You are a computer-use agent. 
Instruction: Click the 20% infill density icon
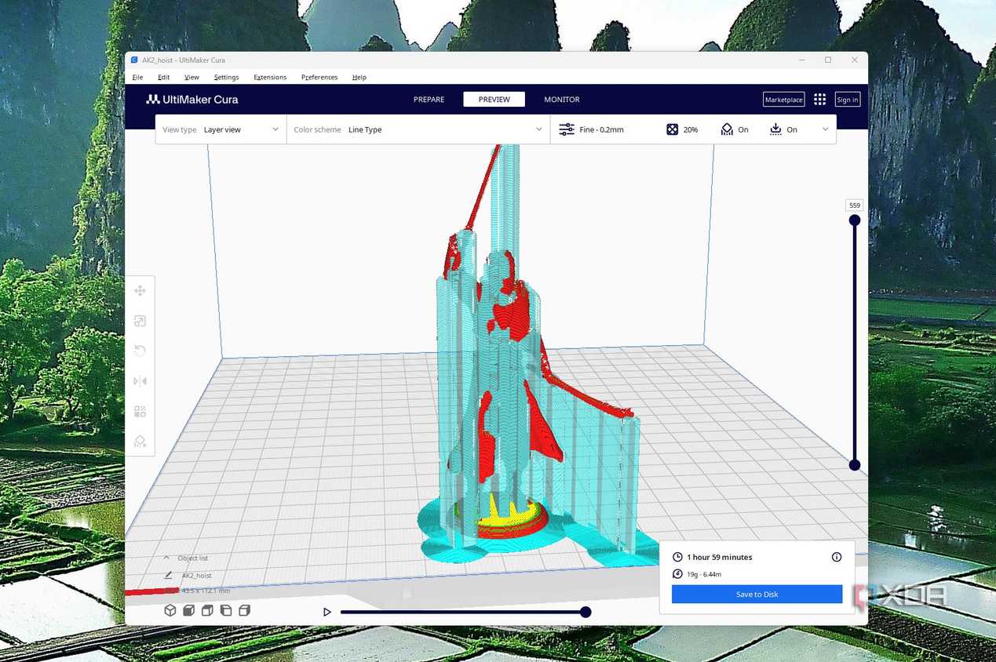672,129
